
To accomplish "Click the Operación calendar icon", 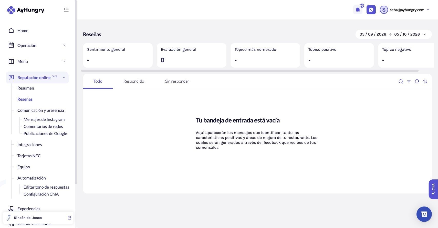I will (11, 45).
